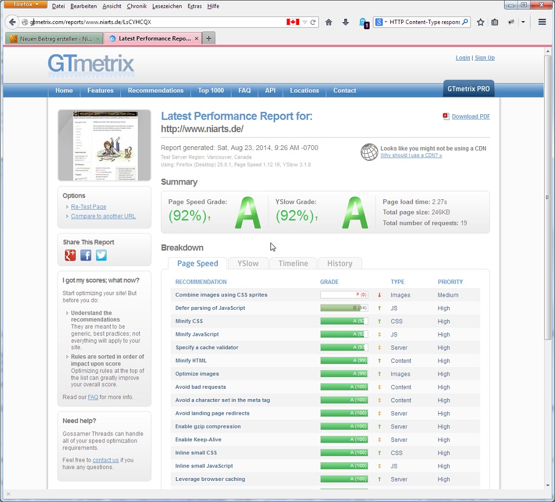Go back with the browser back arrow
The height and width of the screenshot is (502, 555).
tap(12, 22)
